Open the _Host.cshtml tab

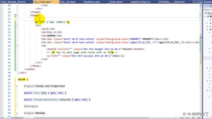116,2
